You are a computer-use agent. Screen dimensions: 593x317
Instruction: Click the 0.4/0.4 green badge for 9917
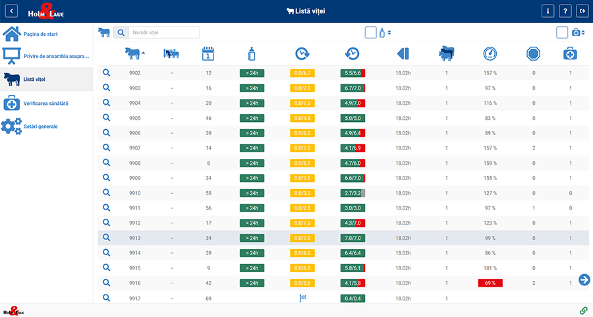click(353, 299)
